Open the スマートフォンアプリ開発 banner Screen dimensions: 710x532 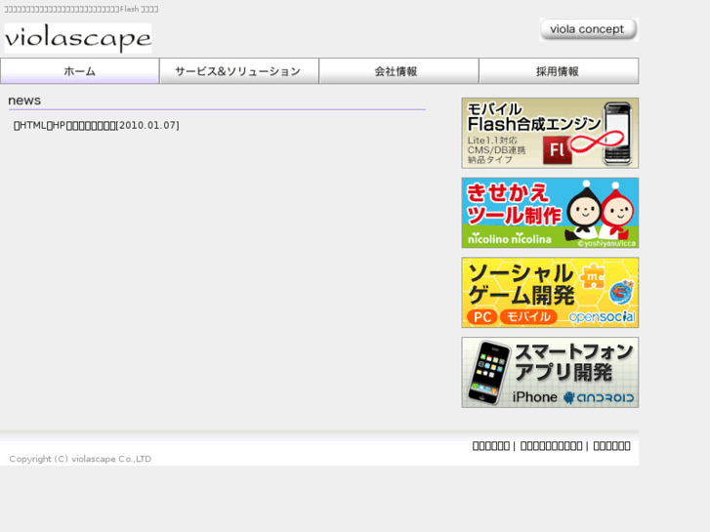(x=550, y=372)
